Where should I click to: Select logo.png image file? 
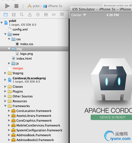pyautogui.click(x=27, y=54)
